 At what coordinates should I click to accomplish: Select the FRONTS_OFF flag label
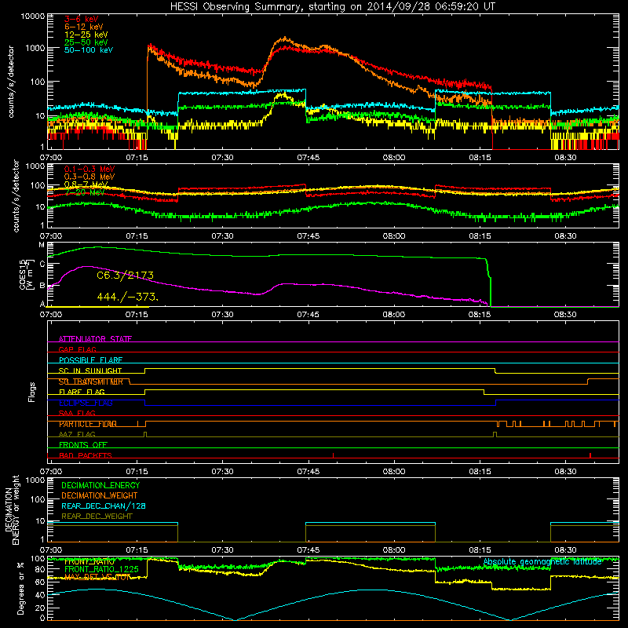coord(83,445)
